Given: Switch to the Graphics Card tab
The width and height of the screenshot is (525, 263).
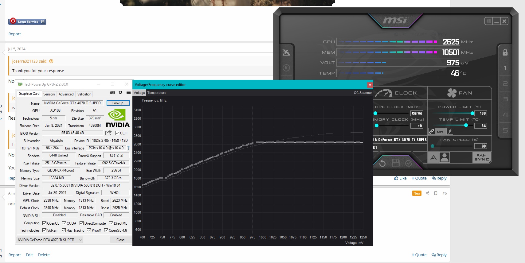Looking at the screenshot, I should click(x=29, y=94).
